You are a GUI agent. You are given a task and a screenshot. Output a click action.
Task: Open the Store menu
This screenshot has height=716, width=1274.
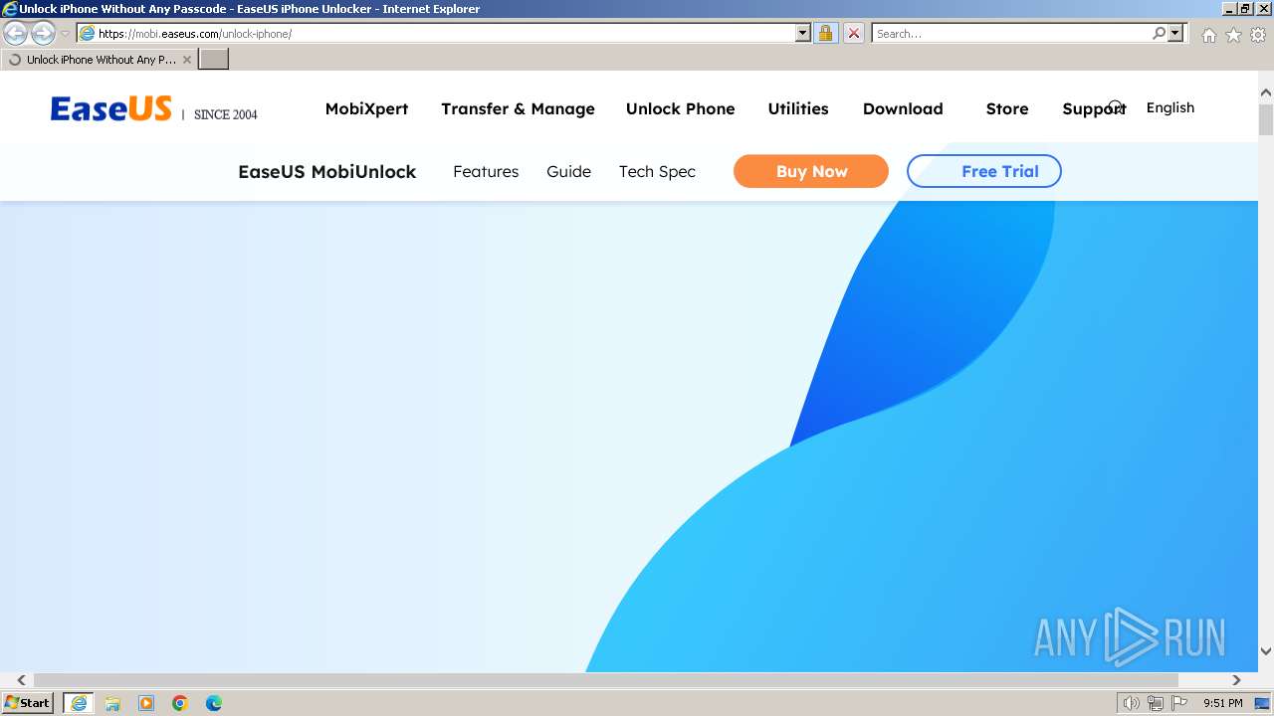click(x=1007, y=109)
